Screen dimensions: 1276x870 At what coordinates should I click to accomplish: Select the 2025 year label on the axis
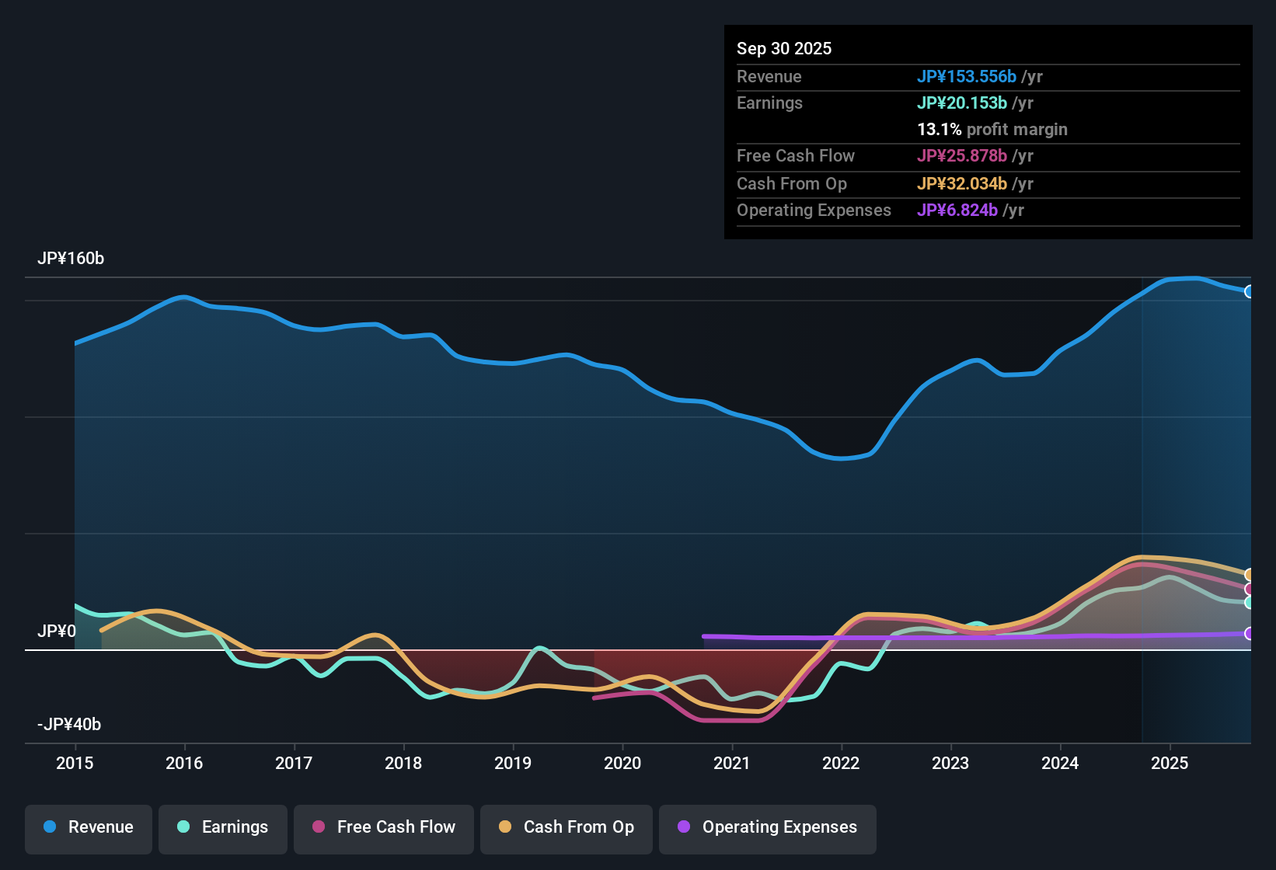(1170, 764)
